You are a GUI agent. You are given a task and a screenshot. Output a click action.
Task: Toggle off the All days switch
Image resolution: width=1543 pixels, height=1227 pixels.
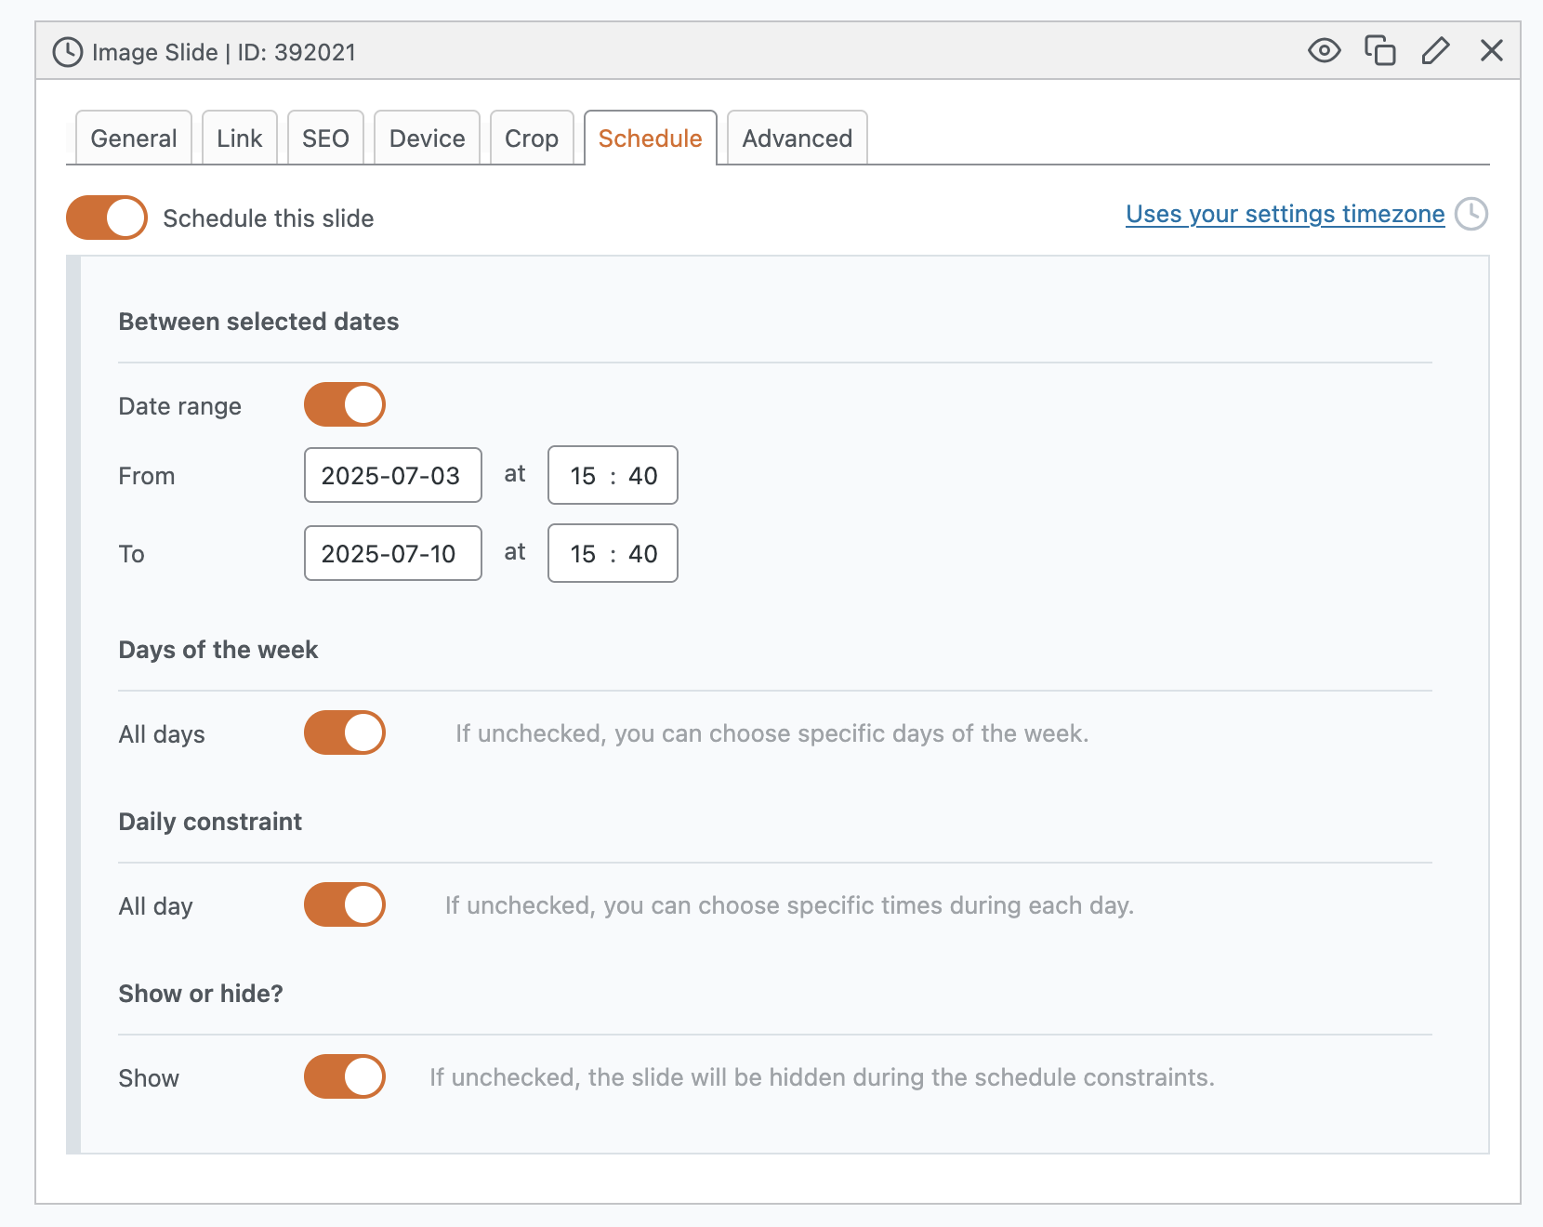pos(345,733)
